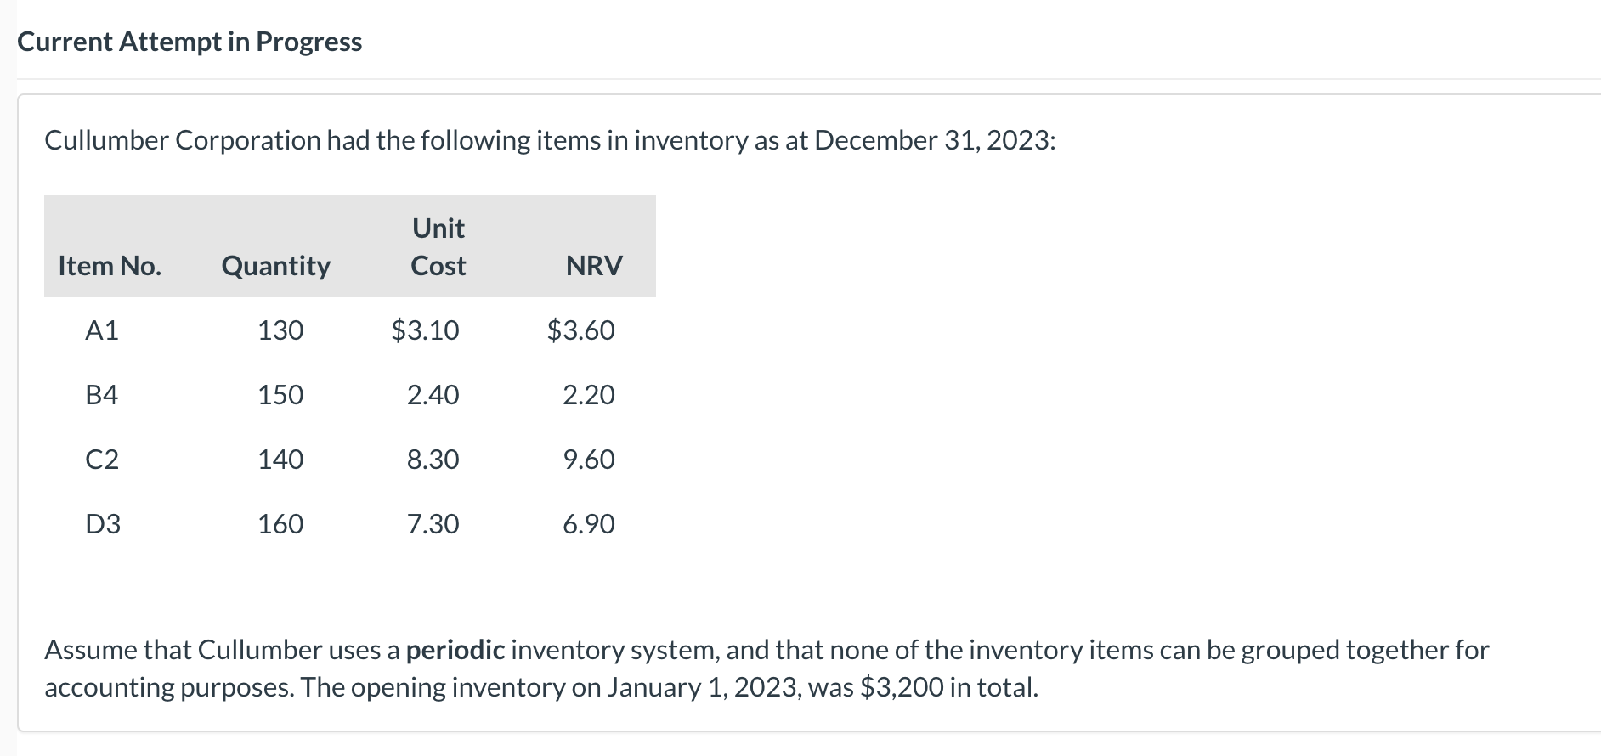Click the quantity 130 cell
This screenshot has height=756, width=1601.
pos(280,330)
